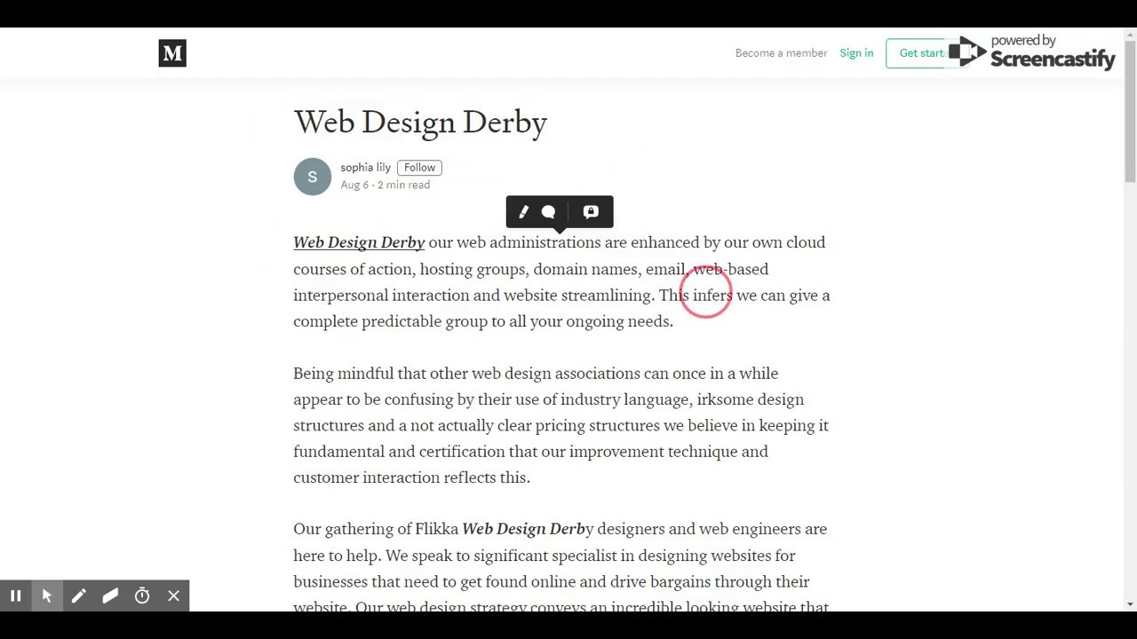The height and width of the screenshot is (639, 1137).
Task: Click the Become a member link
Action: (x=781, y=53)
